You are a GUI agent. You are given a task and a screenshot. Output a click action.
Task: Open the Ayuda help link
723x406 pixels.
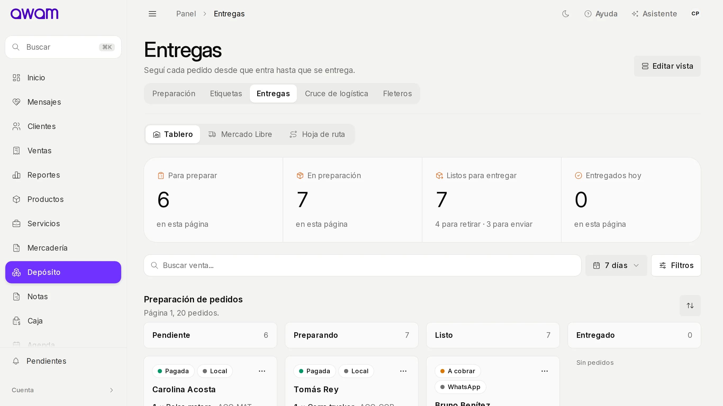pyautogui.click(x=601, y=13)
